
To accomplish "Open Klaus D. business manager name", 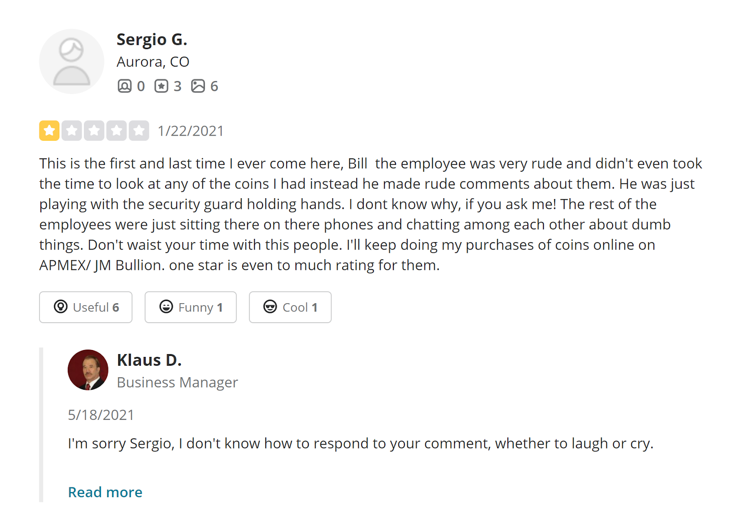I will click(149, 360).
